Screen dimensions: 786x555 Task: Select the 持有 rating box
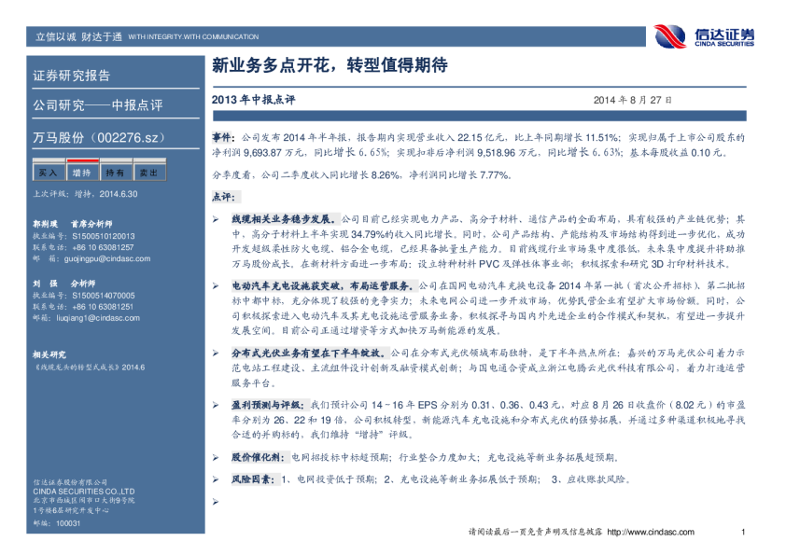(115, 173)
